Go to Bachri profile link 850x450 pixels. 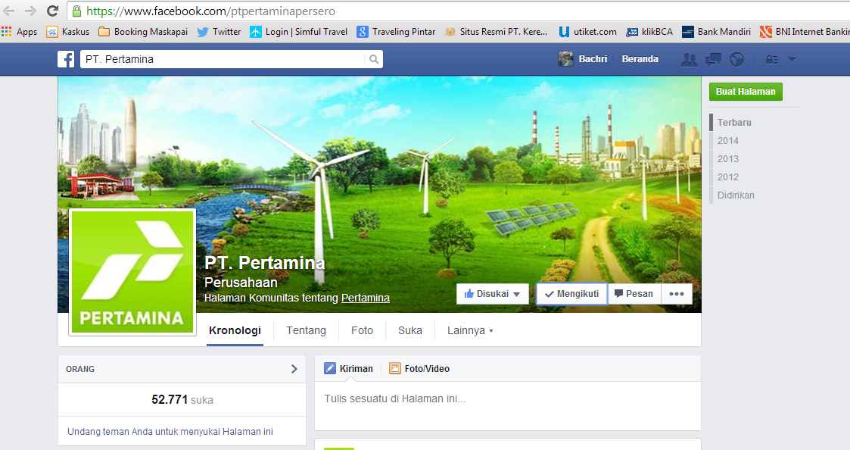[593, 59]
